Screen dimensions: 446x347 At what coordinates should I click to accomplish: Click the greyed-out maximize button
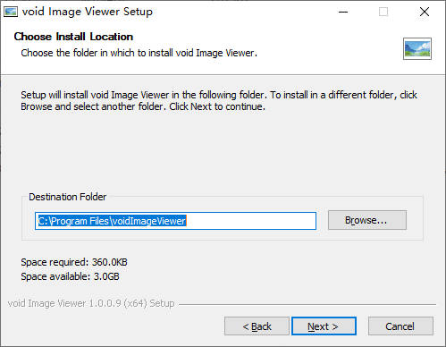pos(383,12)
